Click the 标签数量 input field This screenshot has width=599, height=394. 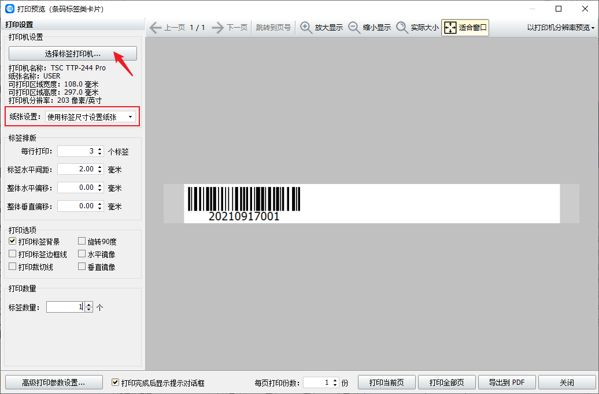[65, 307]
